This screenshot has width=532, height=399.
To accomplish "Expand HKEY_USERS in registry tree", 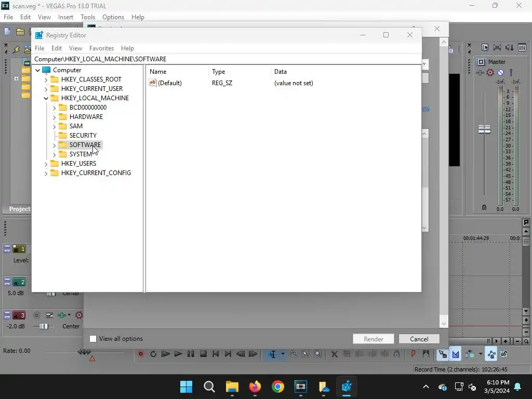I will (x=46, y=164).
